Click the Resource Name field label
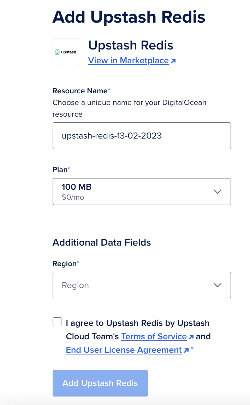250x405 pixels. pyautogui.click(x=80, y=91)
